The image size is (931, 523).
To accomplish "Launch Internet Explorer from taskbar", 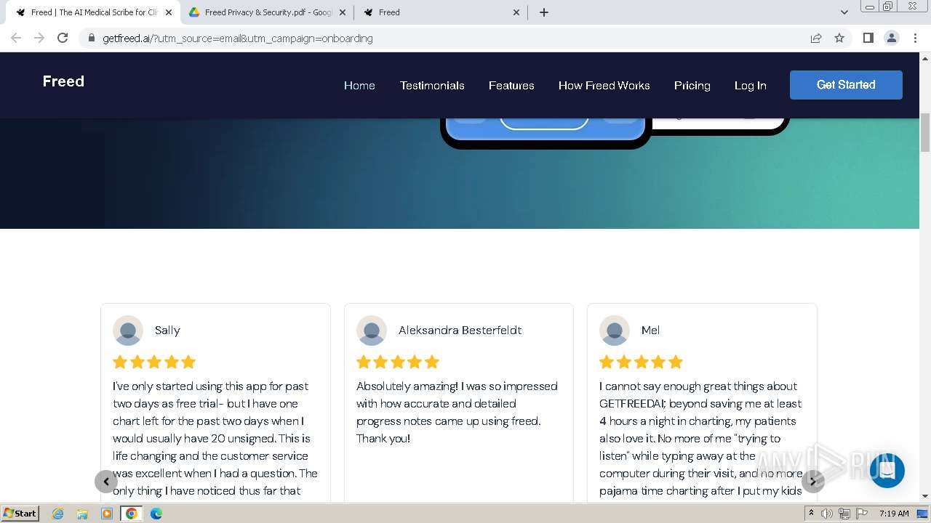I will (58, 514).
